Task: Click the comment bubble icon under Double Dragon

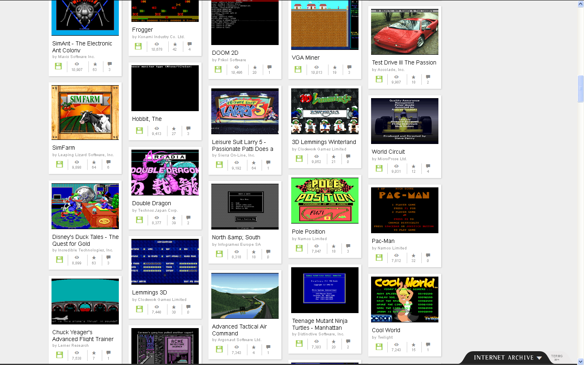Action: click(188, 218)
